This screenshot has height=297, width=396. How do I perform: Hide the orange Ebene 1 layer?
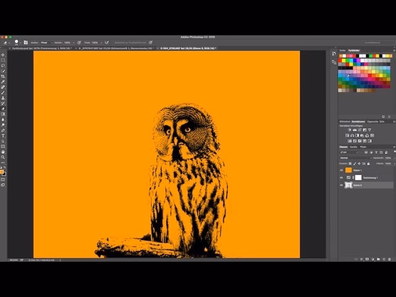tap(341, 170)
